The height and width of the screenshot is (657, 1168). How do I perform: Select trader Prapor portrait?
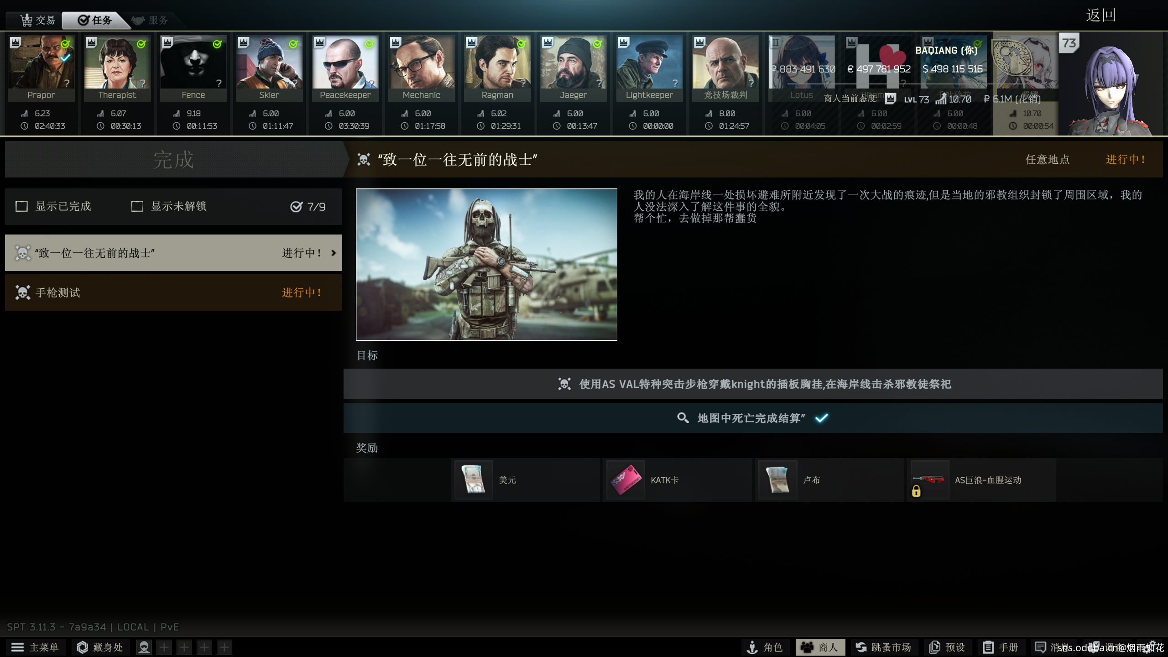coord(41,63)
